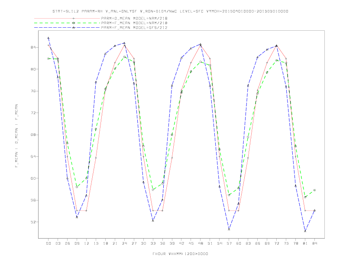Click the final x-axis tick label 84
Screen dimensions: 343x265
(x=315, y=243)
